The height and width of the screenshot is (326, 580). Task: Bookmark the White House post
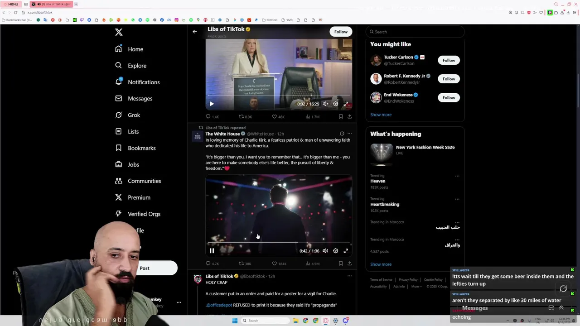pyautogui.click(x=340, y=264)
